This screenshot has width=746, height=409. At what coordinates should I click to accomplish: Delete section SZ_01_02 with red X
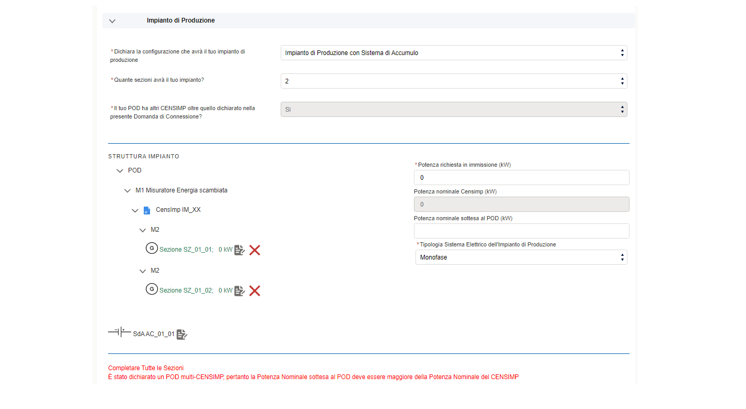coord(255,291)
